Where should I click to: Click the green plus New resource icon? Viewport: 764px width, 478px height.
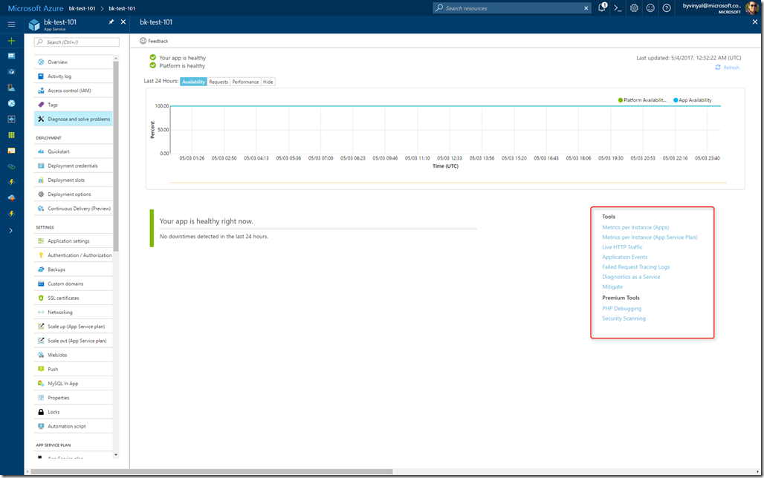pos(11,40)
